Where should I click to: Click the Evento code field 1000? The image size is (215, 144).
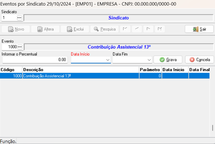(9, 47)
